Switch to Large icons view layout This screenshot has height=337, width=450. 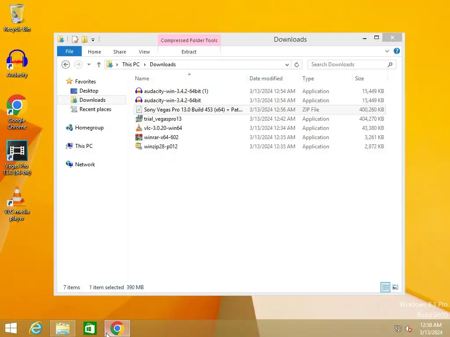point(395,287)
